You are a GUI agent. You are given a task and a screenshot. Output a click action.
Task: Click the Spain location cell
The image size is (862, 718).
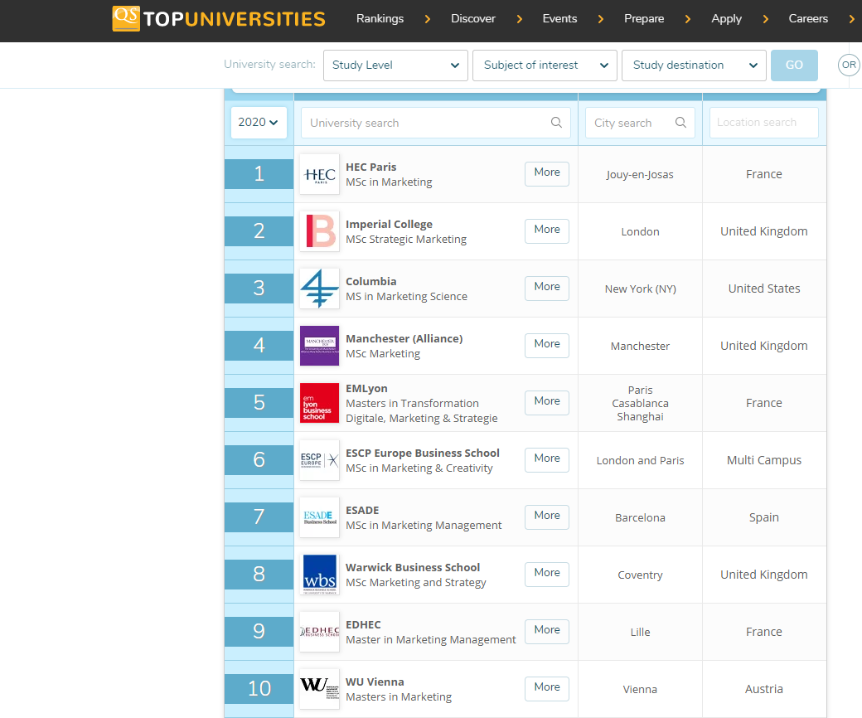coord(764,517)
